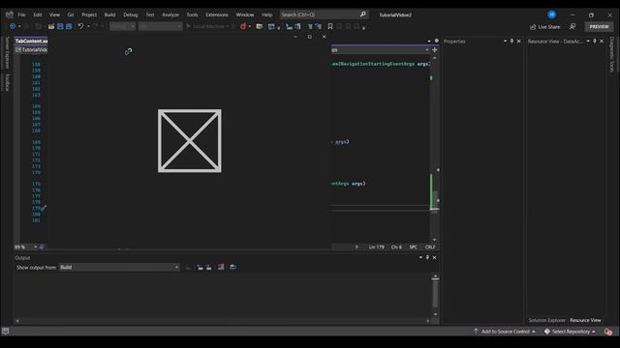This screenshot has height=348, width=620.
Task: Open the Build menu
Action: click(109, 14)
